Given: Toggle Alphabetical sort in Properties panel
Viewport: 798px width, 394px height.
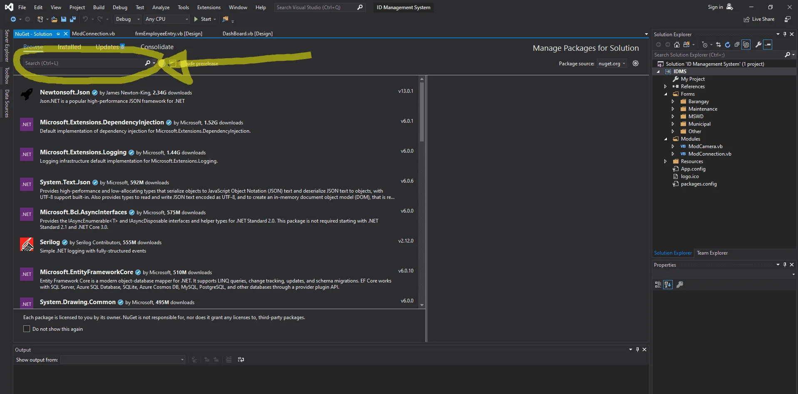Looking at the screenshot, I should click(668, 285).
